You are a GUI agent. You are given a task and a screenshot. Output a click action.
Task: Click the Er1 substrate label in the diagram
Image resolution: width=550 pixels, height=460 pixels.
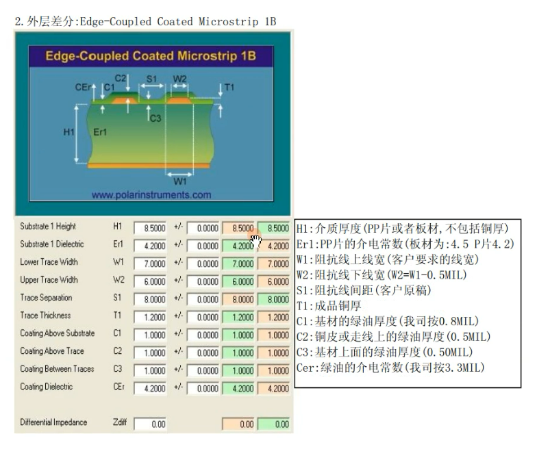pyautogui.click(x=100, y=132)
